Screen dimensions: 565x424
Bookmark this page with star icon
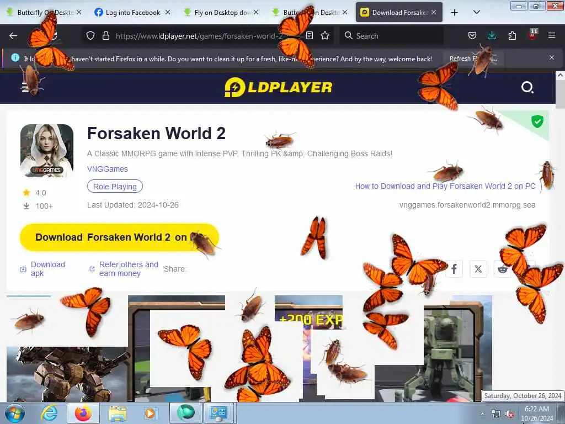pyautogui.click(x=325, y=35)
